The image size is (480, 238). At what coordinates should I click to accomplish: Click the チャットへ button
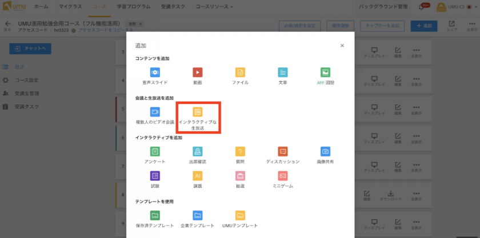(x=30, y=49)
